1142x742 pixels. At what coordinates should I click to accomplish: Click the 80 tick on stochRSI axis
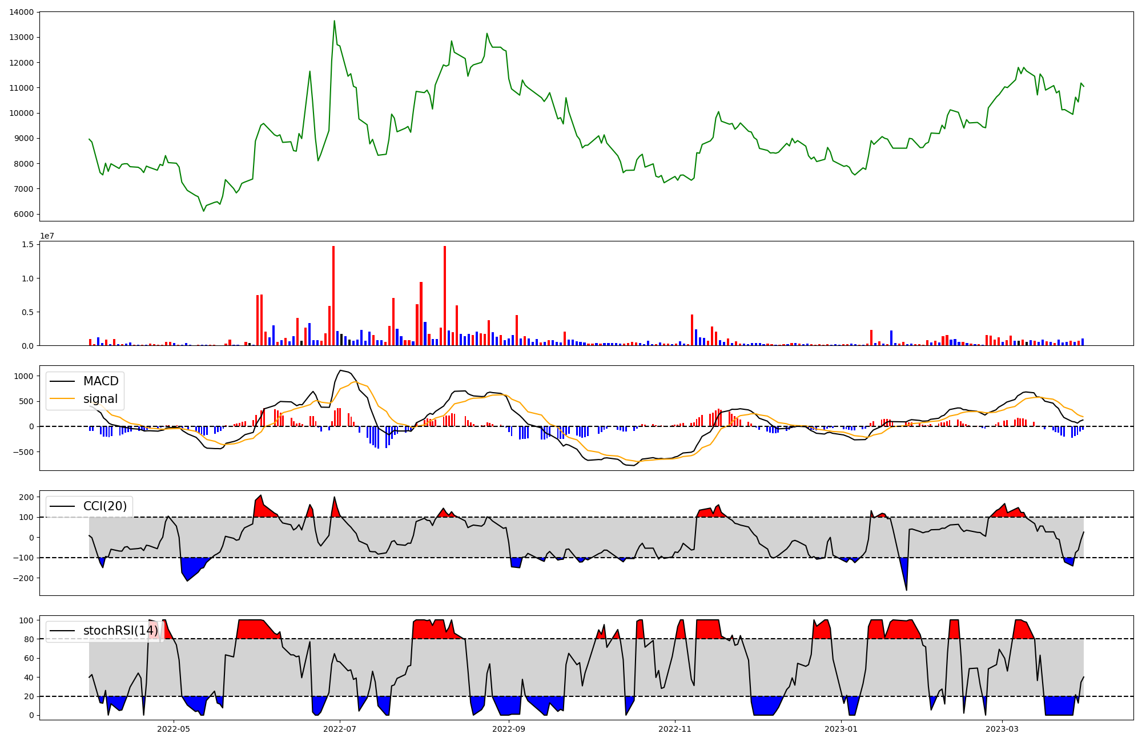click(x=29, y=639)
